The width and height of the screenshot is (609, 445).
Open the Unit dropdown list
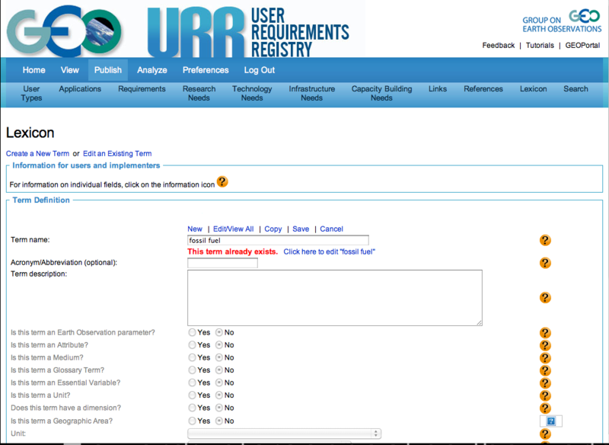(x=285, y=434)
